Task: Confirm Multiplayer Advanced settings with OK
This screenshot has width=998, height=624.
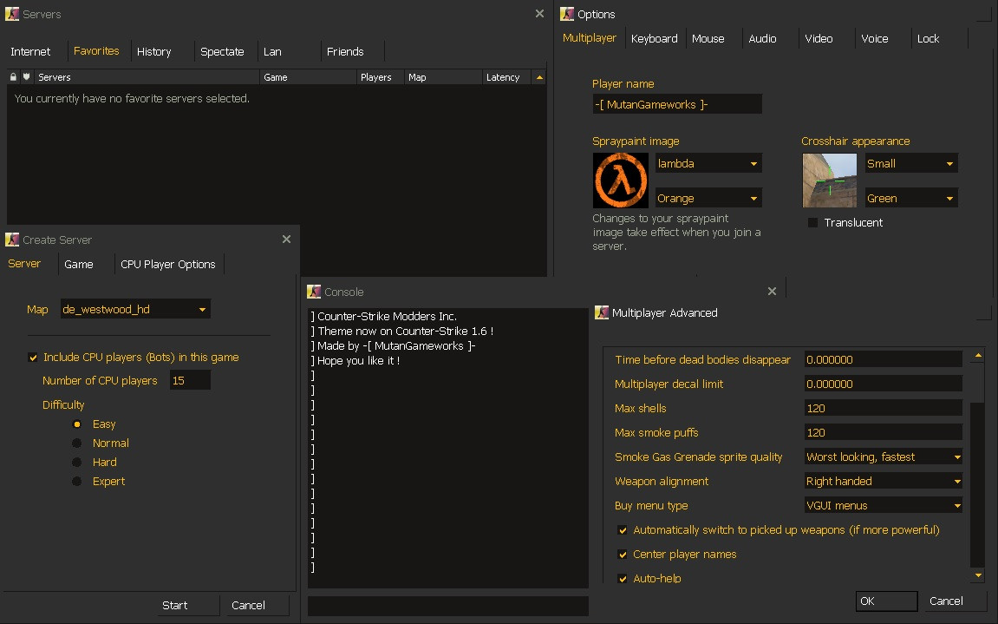Action: click(x=885, y=601)
